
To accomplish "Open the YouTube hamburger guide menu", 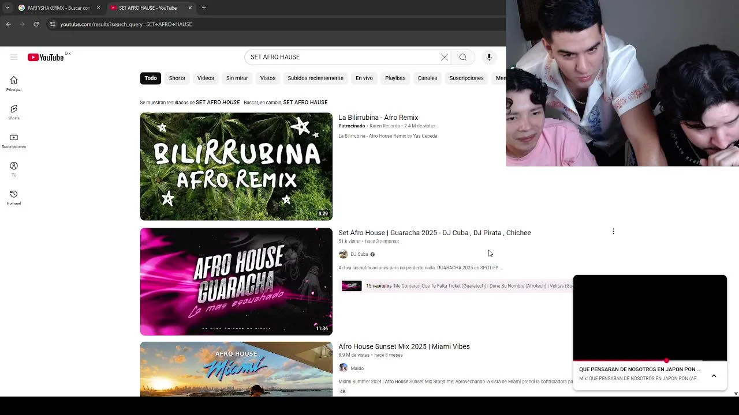I will tap(14, 57).
